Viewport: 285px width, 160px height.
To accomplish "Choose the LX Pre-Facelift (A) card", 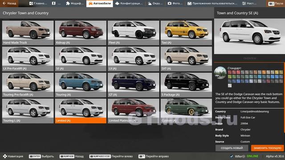I will click(x=28, y=59).
